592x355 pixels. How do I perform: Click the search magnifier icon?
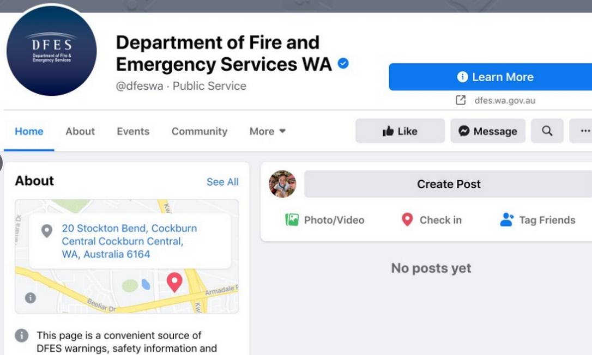pos(547,131)
